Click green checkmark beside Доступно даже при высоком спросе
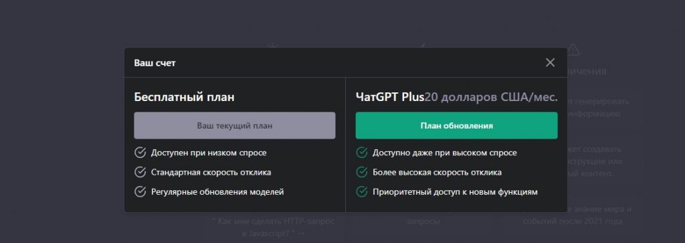The width and height of the screenshot is (685, 243). (x=362, y=153)
